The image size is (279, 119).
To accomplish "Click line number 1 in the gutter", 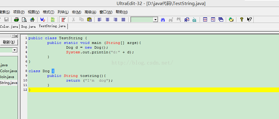I will tap(26, 38).
